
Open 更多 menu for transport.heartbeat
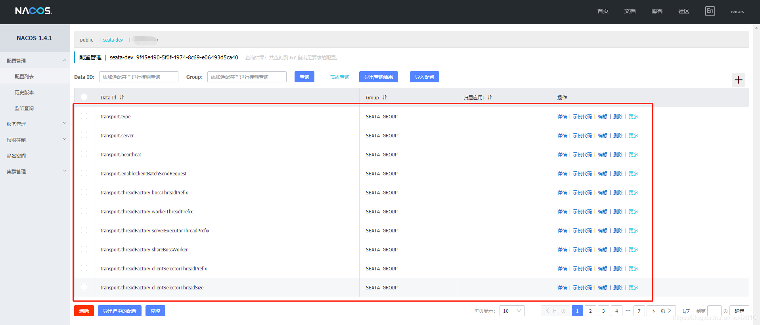[634, 155]
